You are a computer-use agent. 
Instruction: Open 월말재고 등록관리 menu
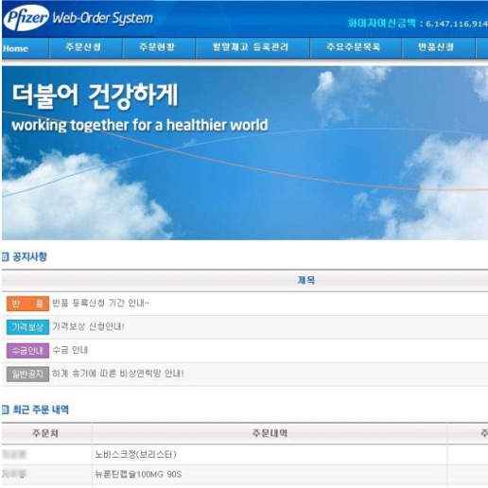click(251, 47)
